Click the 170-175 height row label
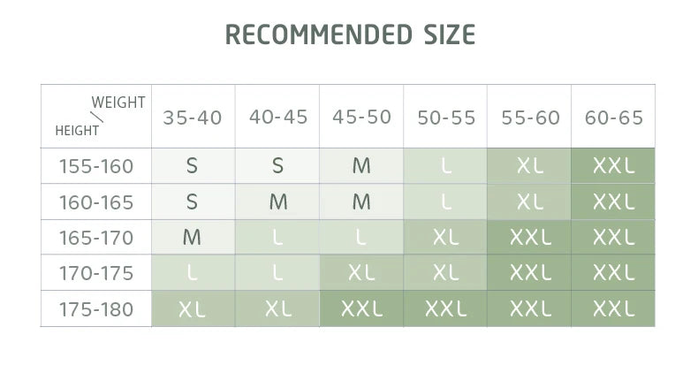Image resolution: width=698 pixels, height=365 pixels. pos(96,274)
